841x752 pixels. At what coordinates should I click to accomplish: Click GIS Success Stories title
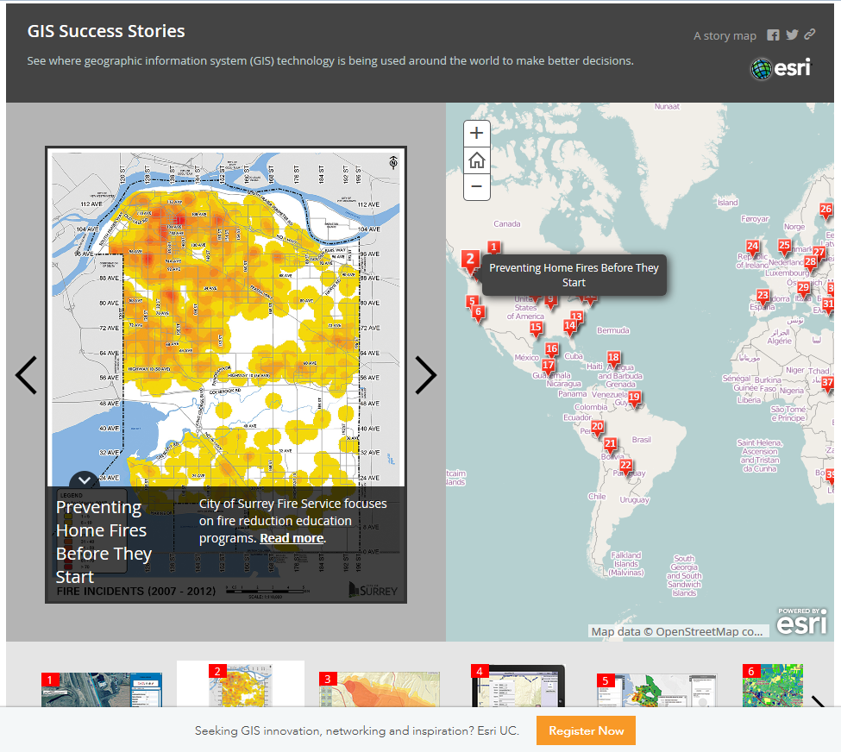coord(106,31)
